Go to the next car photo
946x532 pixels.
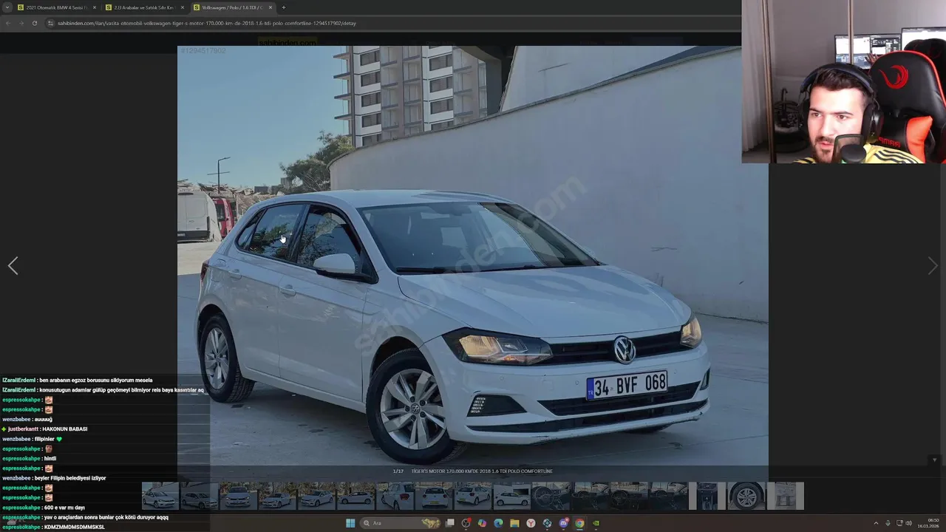933,266
